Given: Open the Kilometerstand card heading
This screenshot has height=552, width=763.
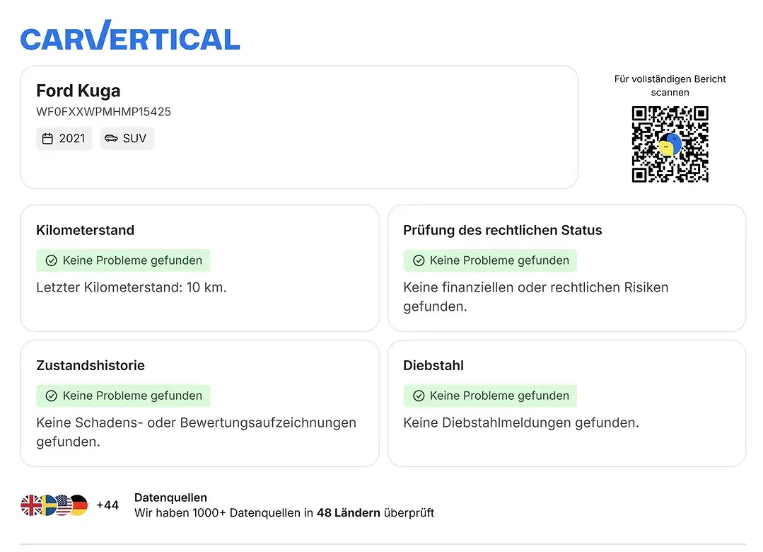Looking at the screenshot, I should click(x=85, y=230).
